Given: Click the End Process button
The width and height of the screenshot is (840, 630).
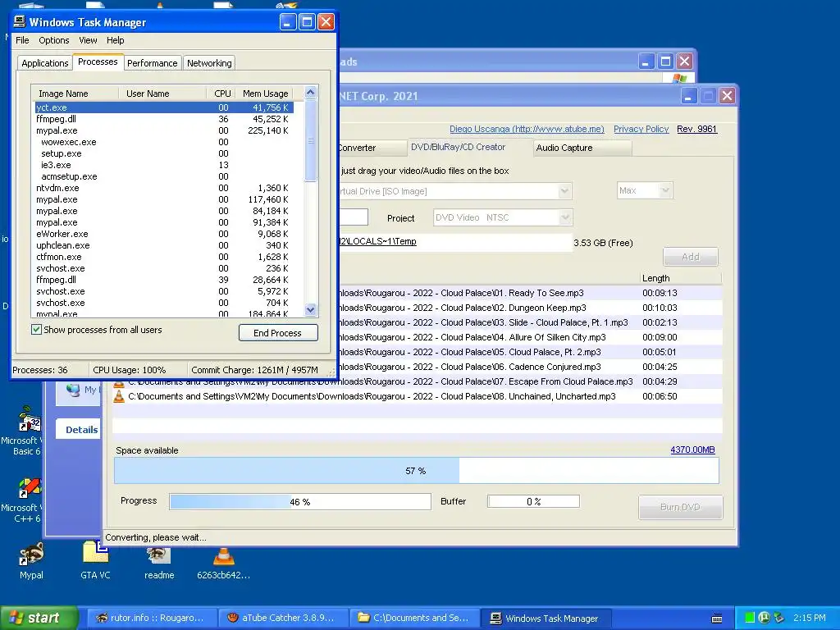Looking at the screenshot, I should coord(278,333).
